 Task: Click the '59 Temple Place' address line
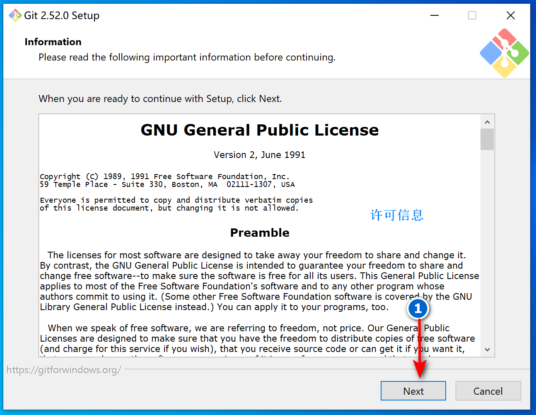point(167,184)
